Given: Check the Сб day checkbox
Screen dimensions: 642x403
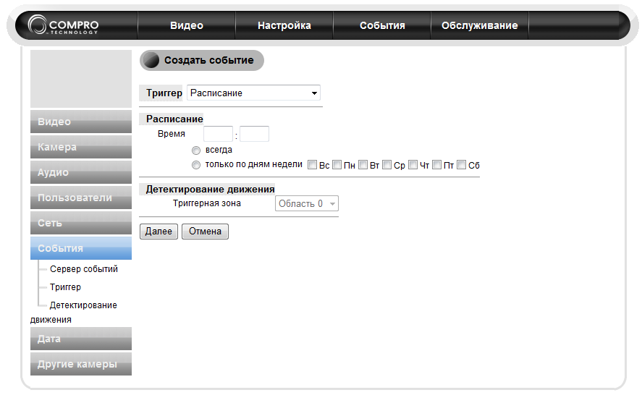Looking at the screenshot, I should (462, 165).
